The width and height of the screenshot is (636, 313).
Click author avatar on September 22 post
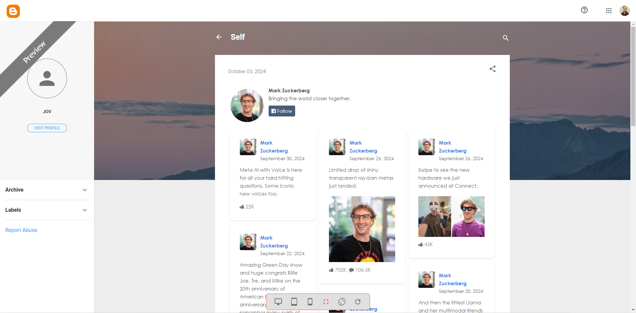(x=248, y=242)
